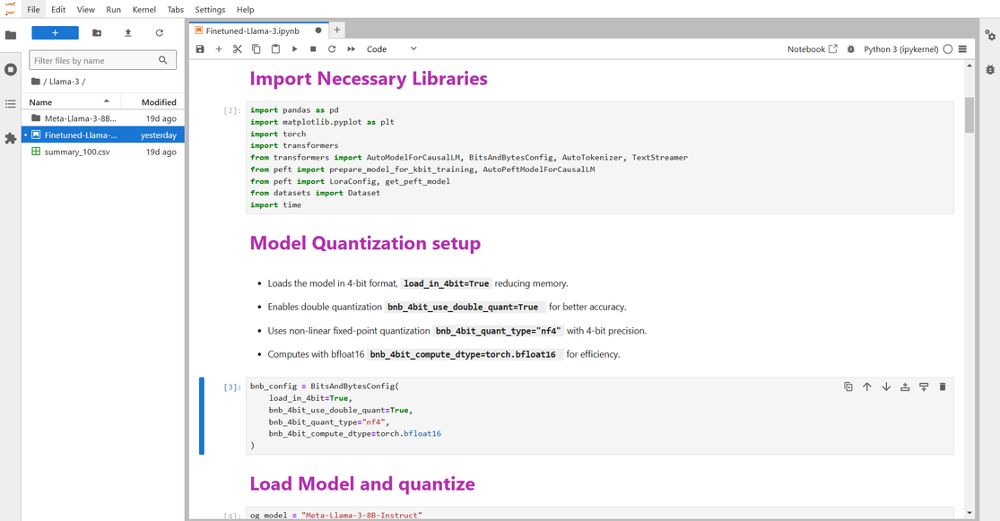Open the Run menu
Image resolution: width=1000 pixels, height=521 pixels.
pos(114,10)
